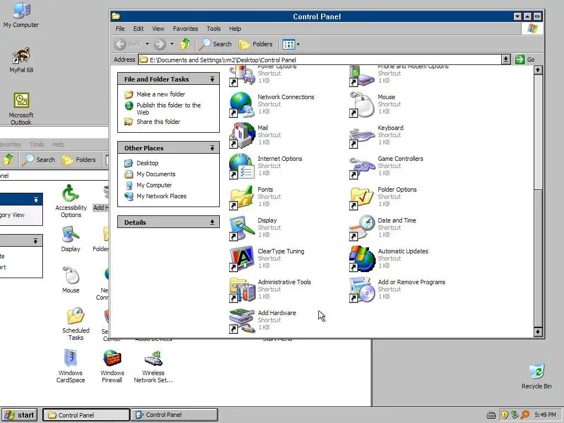Click the Forward arrow toolbar button
This screenshot has width=564, height=423.
160,44
